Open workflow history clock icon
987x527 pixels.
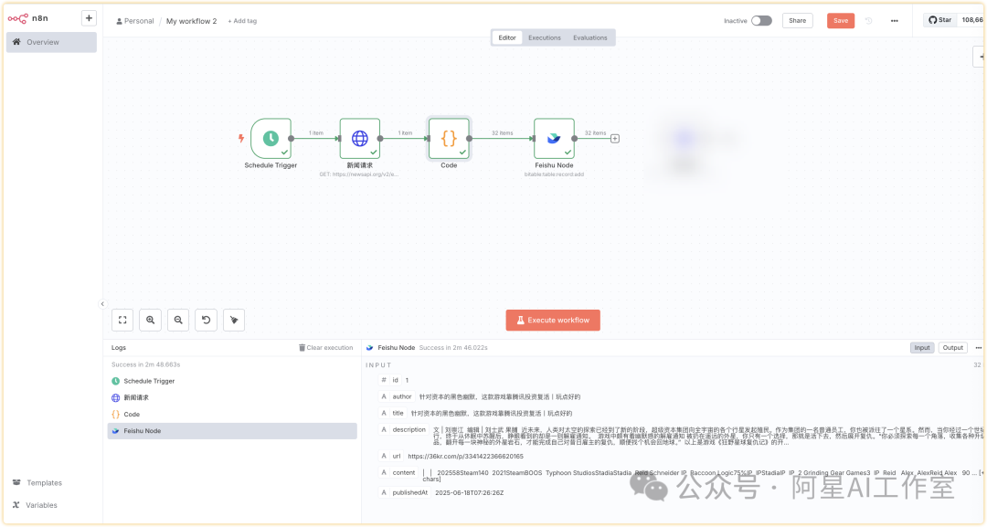(x=869, y=21)
